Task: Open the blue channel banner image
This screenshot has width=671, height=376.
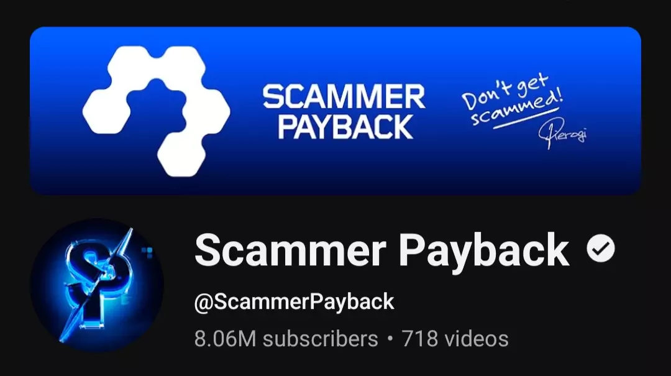Action: (x=335, y=111)
